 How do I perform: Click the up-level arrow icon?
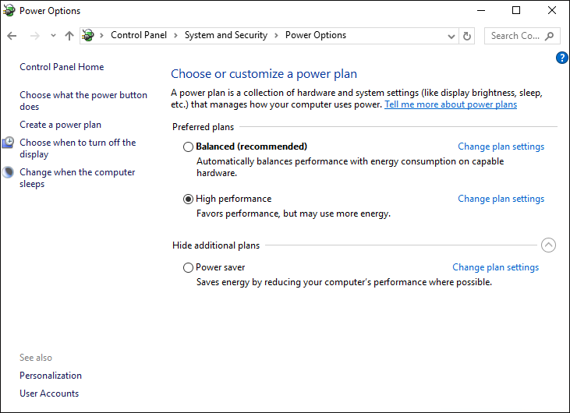point(69,36)
